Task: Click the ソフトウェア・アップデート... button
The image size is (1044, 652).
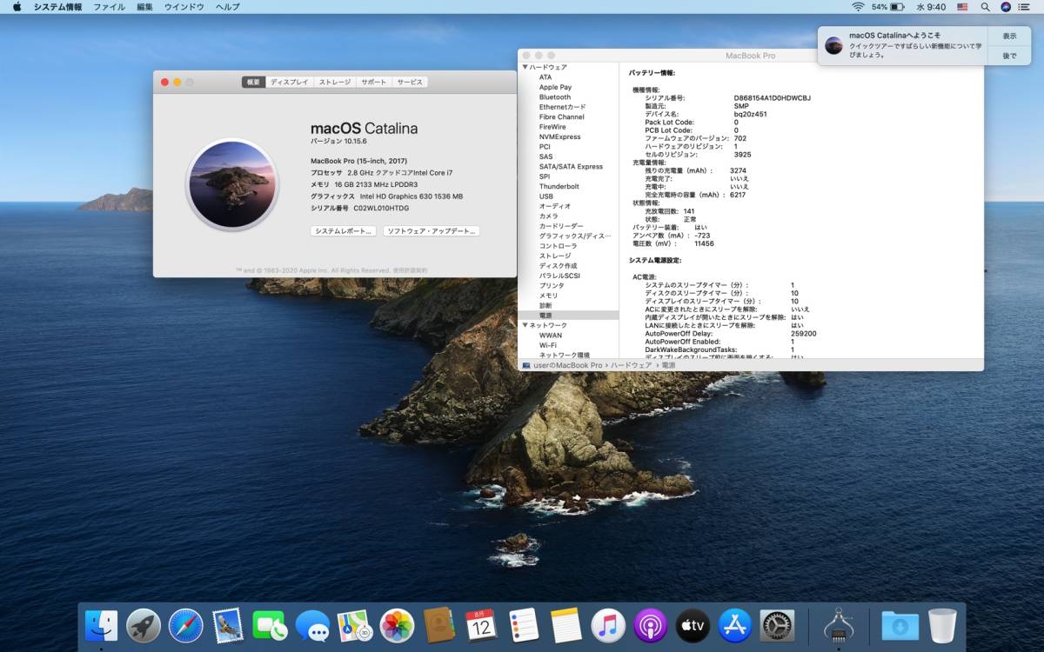Action: [x=432, y=231]
